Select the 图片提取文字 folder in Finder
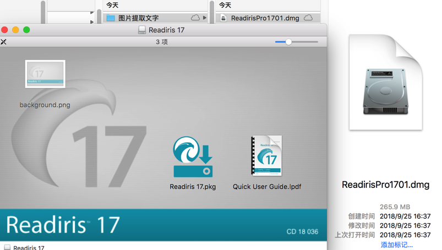This screenshot has height=250, width=442. (156, 18)
